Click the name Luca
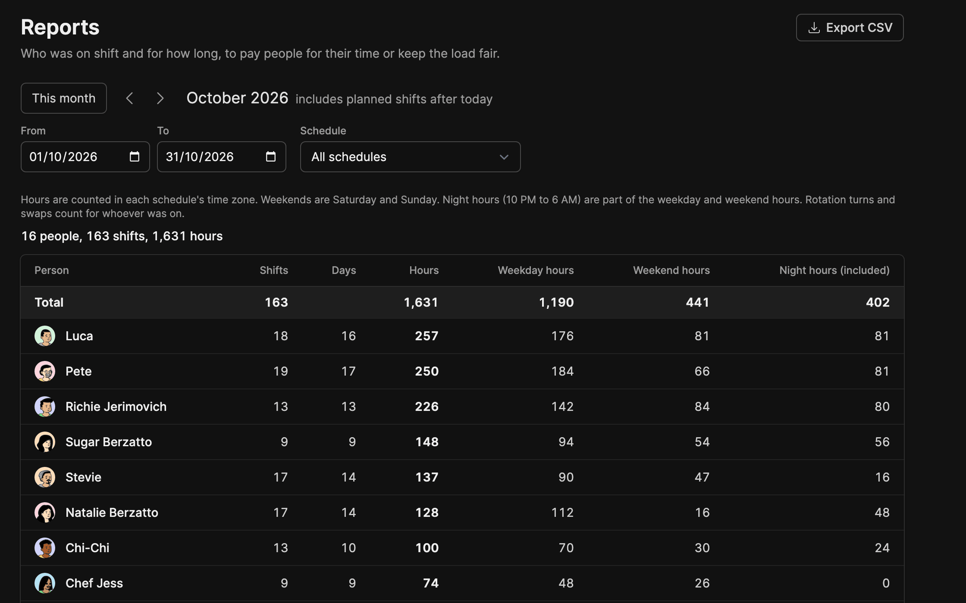The image size is (966, 603). pos(79,336)
